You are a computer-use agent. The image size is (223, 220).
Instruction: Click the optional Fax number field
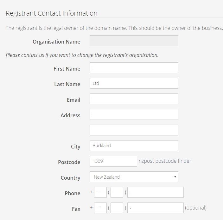point(156,208)
